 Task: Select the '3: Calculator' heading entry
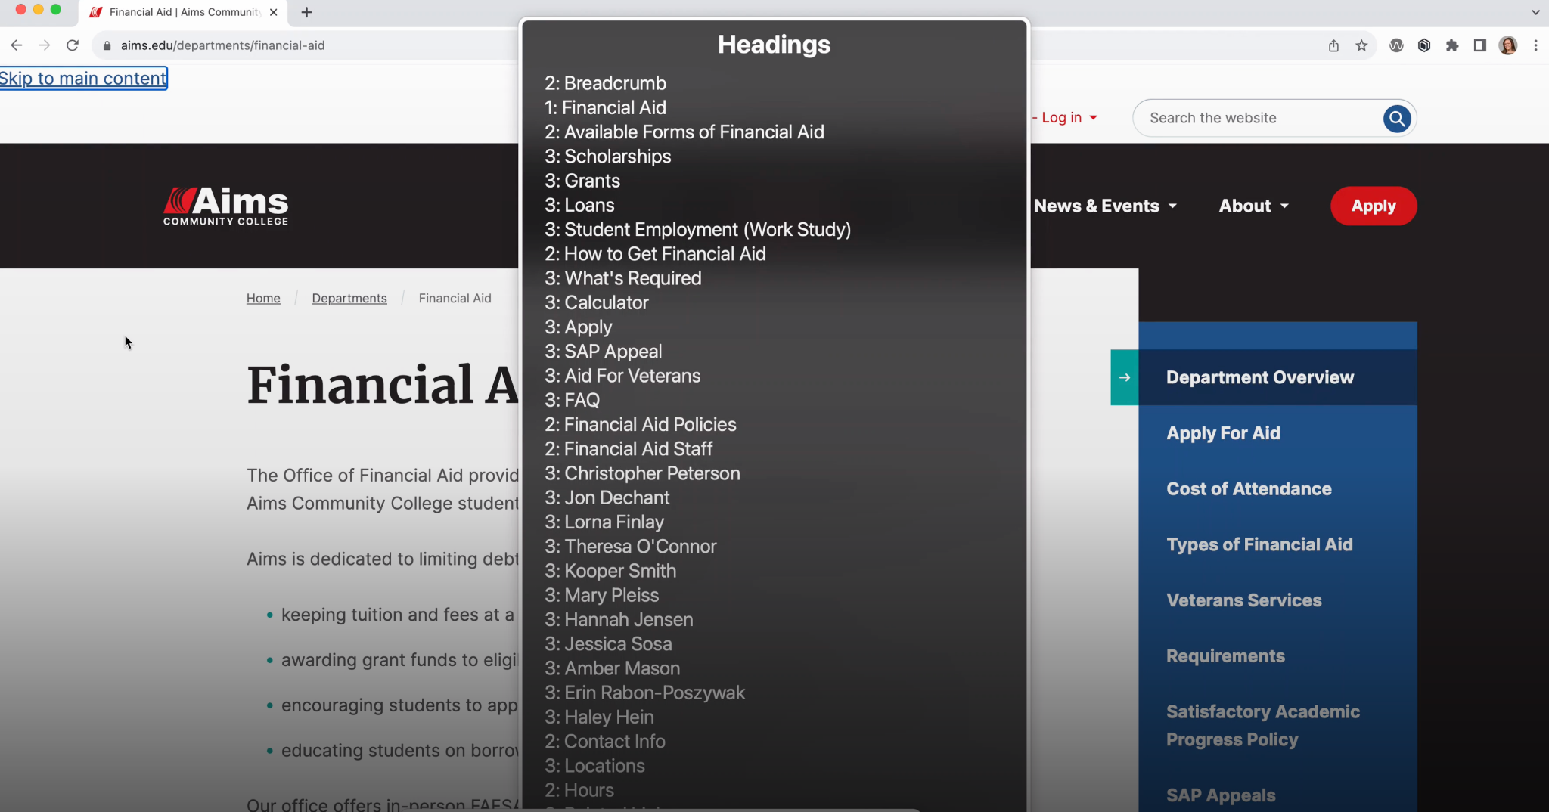tap(596, 302)
